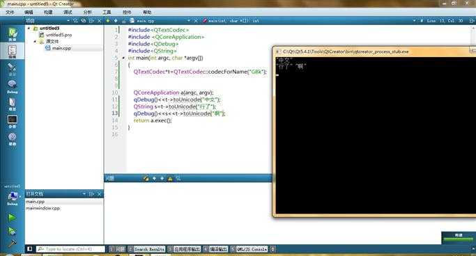The image size is (476, 256).
Task: Toggle synchronize with editor in Projects panel
Action: (x=83, y=21)
